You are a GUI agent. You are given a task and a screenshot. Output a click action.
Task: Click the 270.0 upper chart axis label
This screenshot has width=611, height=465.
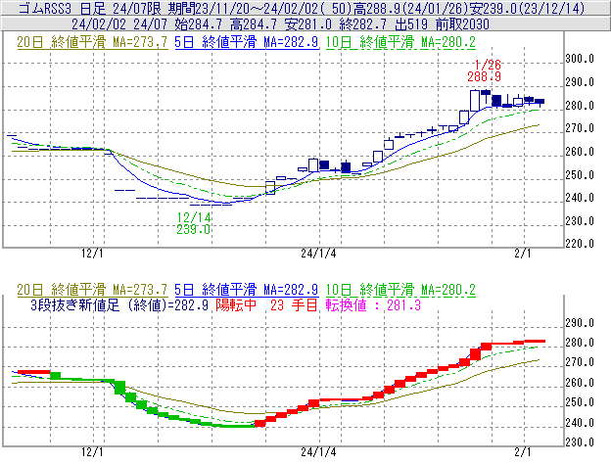[x=580, y=128]
